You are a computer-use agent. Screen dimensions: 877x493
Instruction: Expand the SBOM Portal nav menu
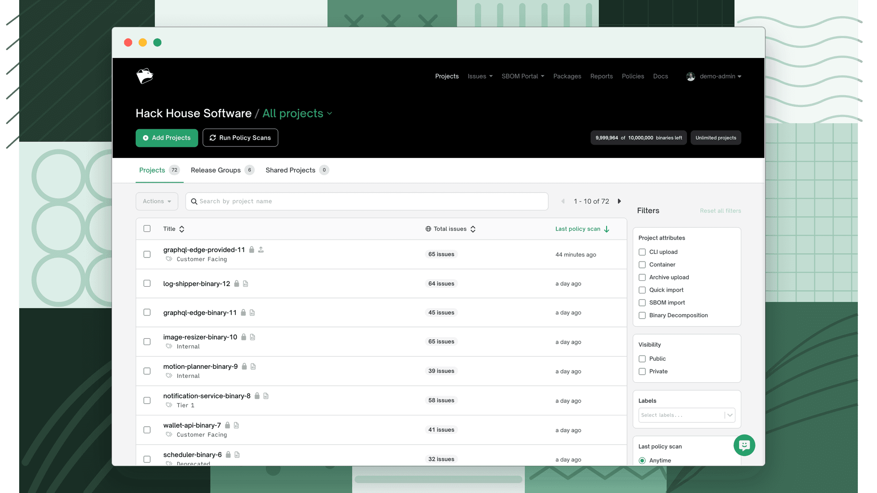[x=523, y=76]
